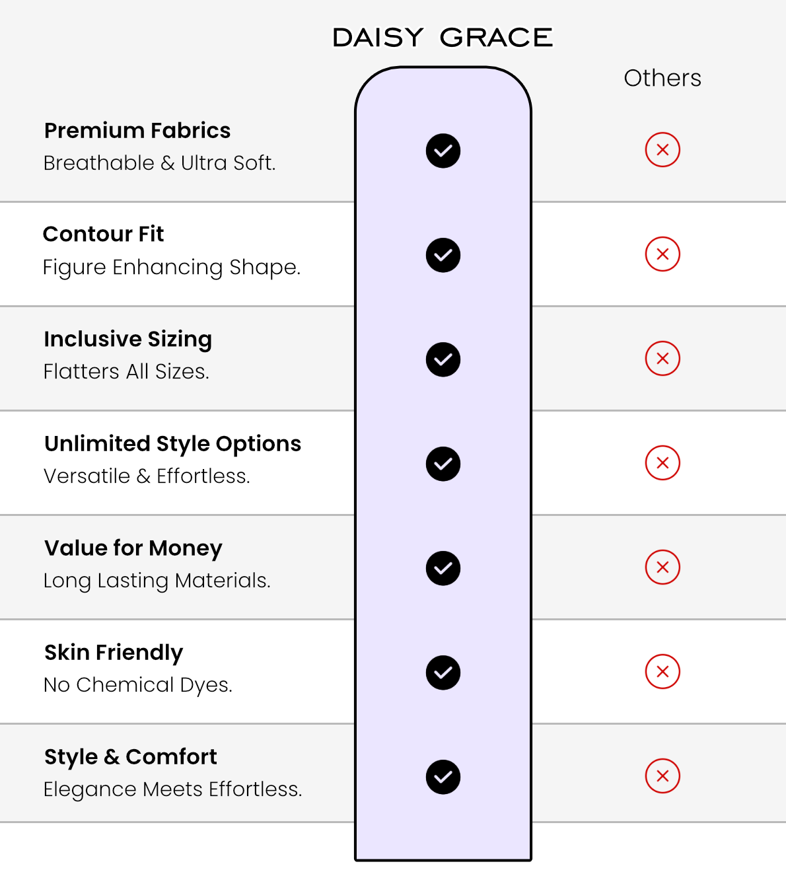The width and height of the screenshot is (786, 872).
Task: Click the Unlimited Style Options checkmark icon
Action: [443, 464]
